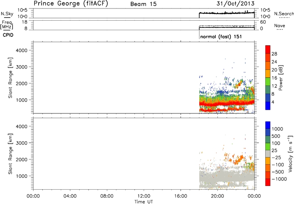Screen dimensions: 294x204
Task: Click the 'Slant Range [km]' label of the velocity panel
Action: click(10, 154)
